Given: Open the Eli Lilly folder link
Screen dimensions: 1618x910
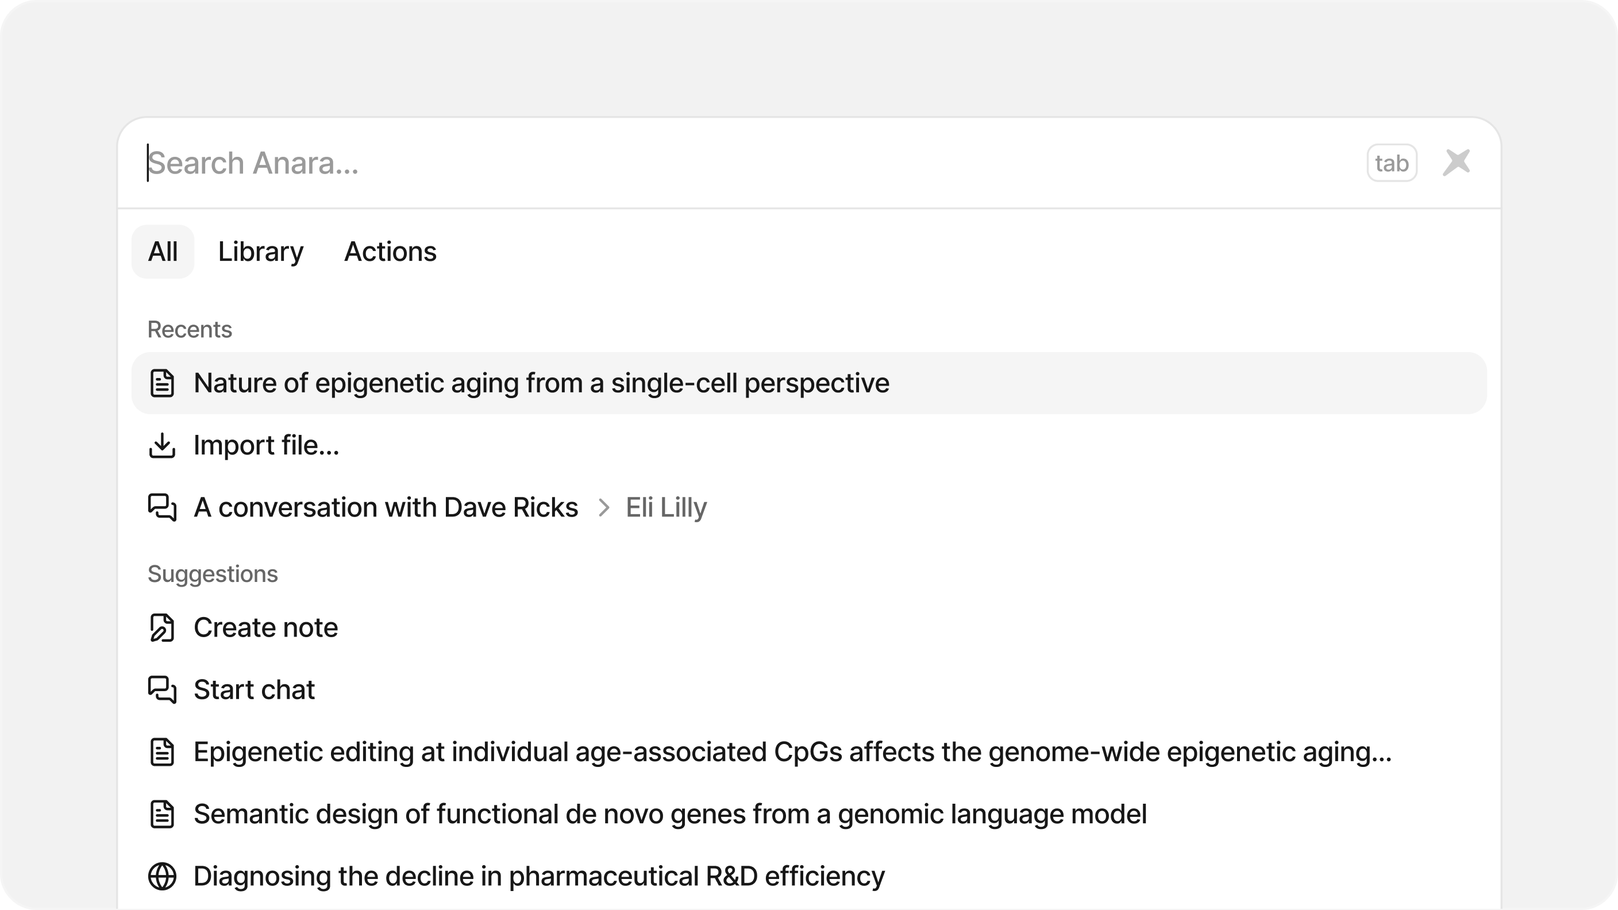Looking at the screenshot, I should (x=666, y=507).
